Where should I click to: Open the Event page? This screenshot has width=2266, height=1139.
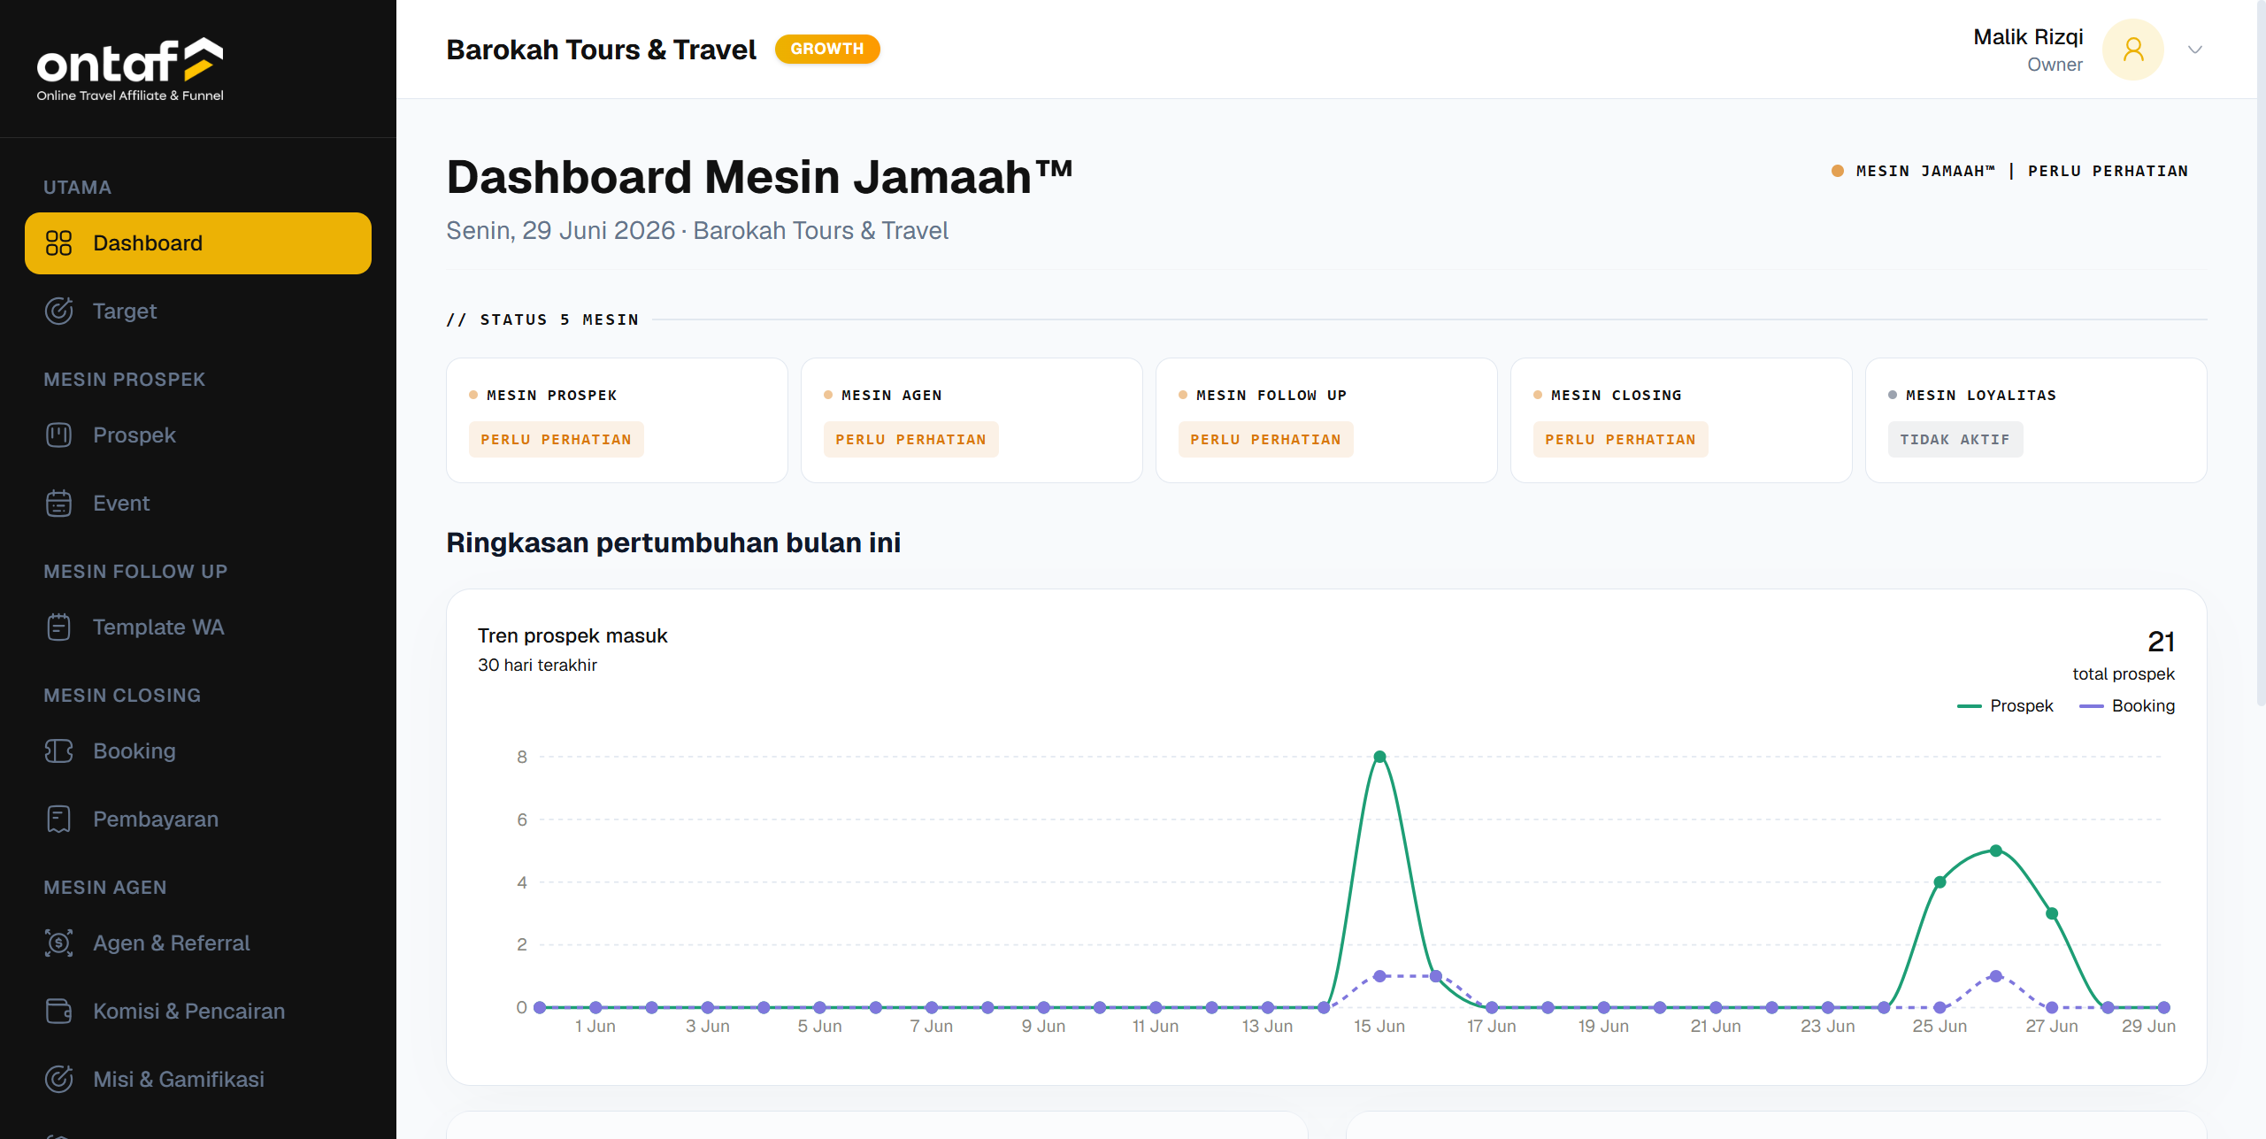click(198, 504)
